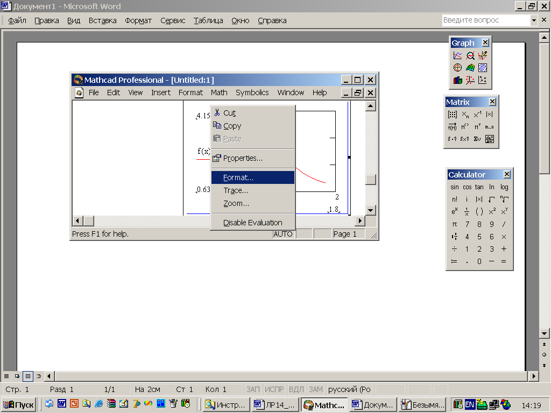Image resolution: width=551 pixels, height=413 pixels.
Task: Click the n! factorial Calculator button
Action: click(454, 200)
